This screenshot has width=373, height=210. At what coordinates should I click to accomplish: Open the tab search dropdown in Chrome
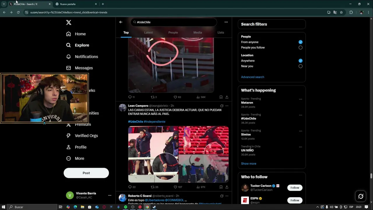click(4, 4)
